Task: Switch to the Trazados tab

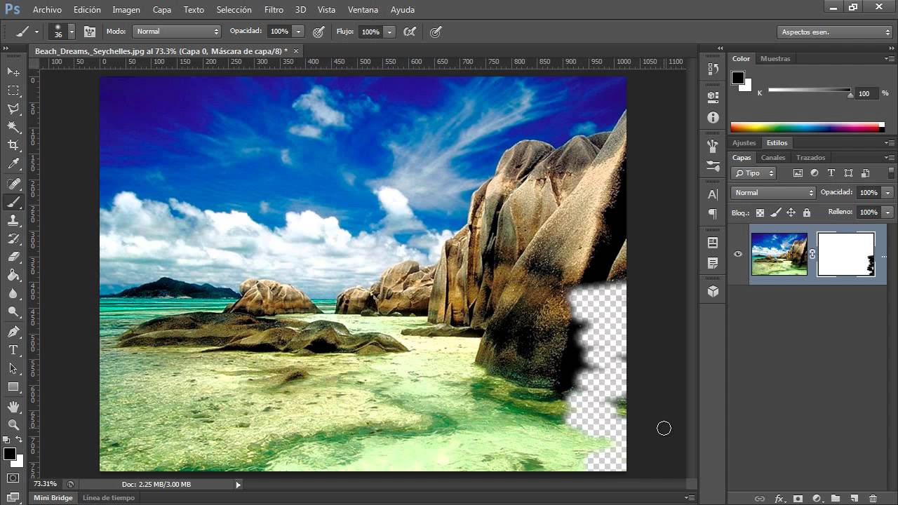Action: [x=811, y=158]
